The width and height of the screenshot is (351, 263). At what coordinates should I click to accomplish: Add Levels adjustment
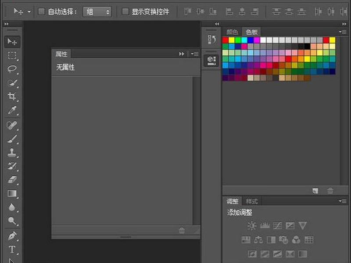point(265,226)
